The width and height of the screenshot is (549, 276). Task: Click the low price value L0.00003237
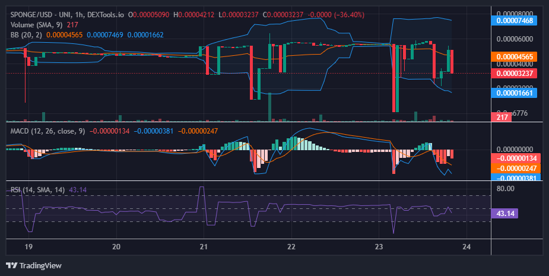point(238,15)
